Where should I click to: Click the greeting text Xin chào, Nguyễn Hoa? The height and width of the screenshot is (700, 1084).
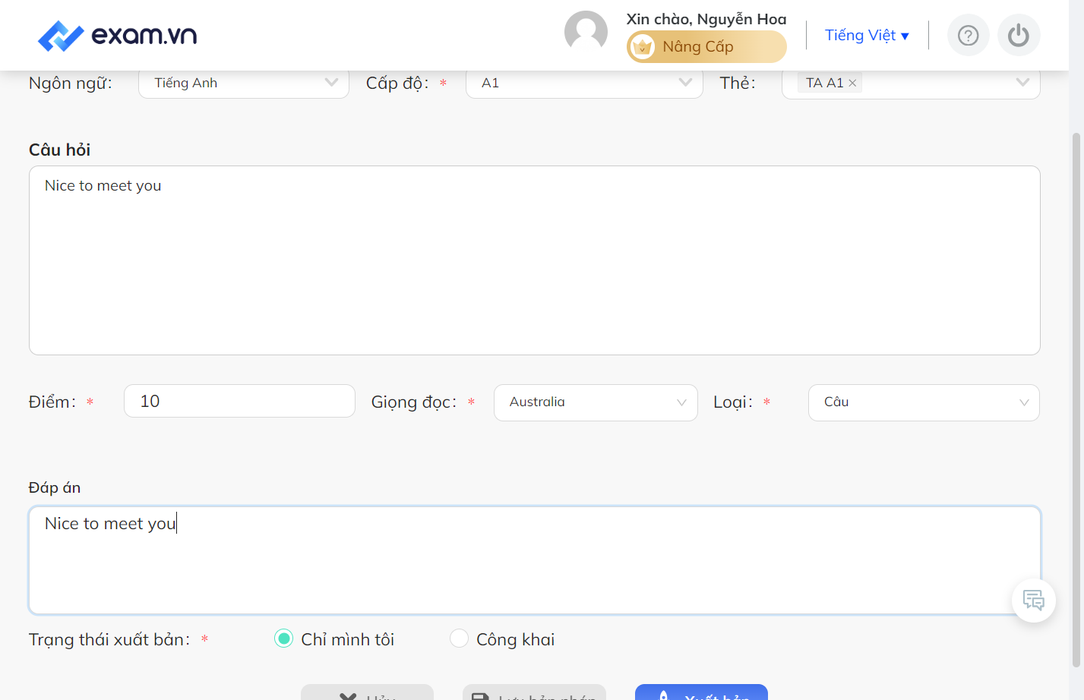coord(706,19)
